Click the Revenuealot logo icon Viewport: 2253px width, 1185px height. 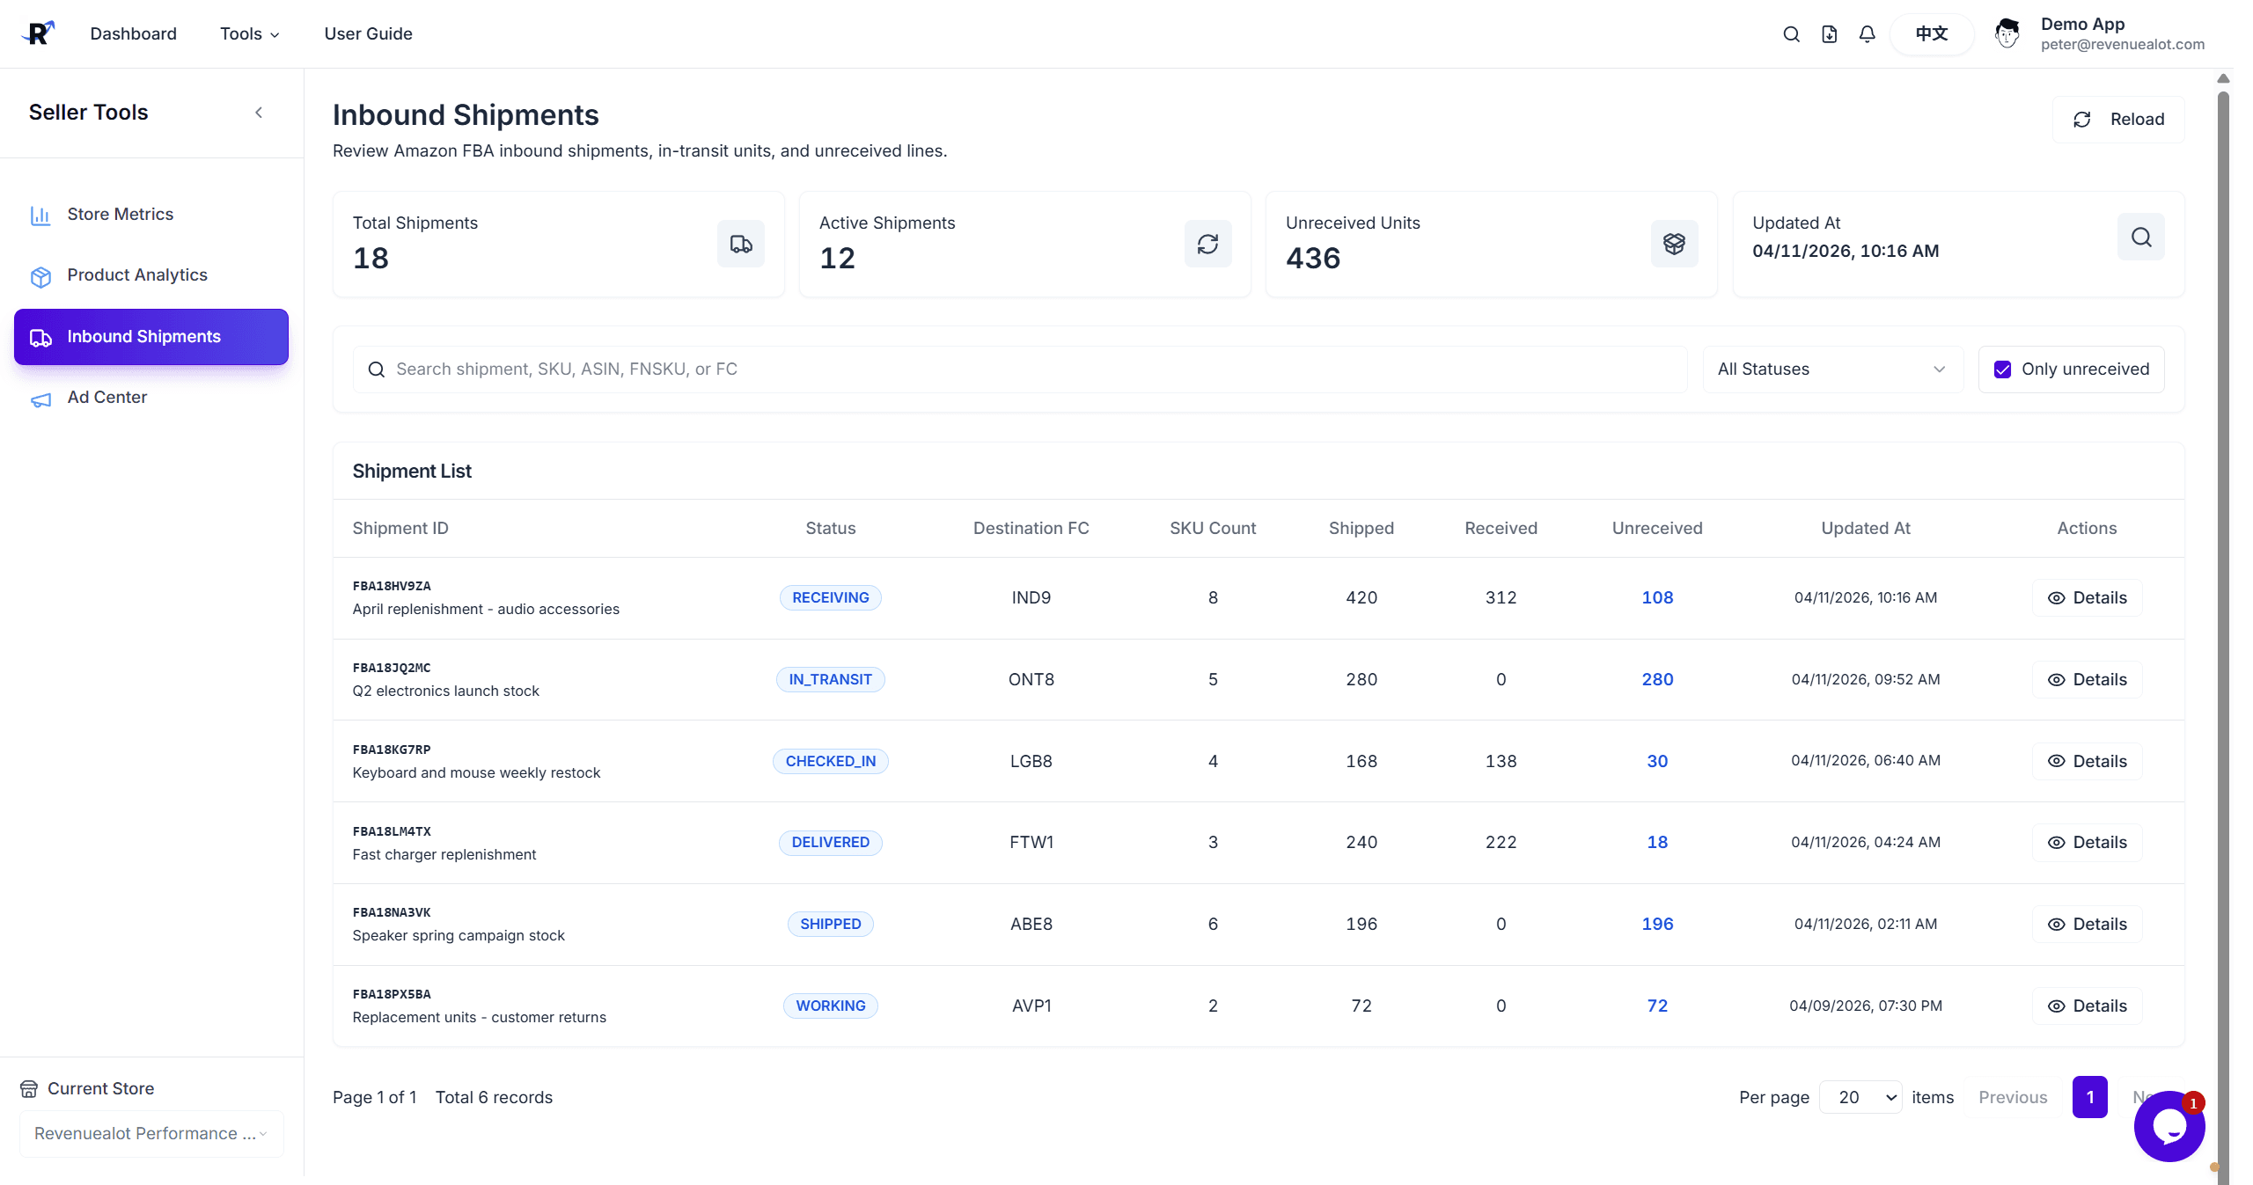click(x=38, y=33)
